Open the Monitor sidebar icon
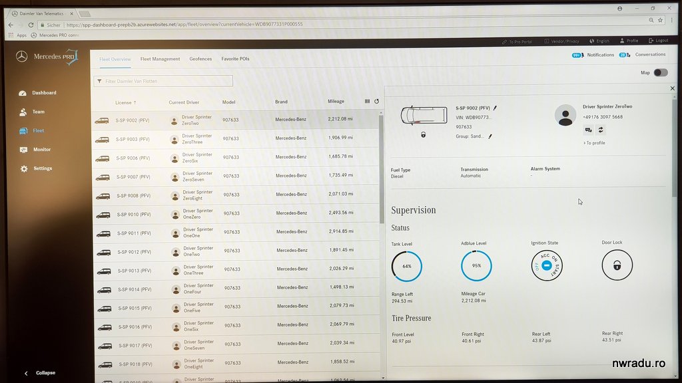The height and width of the screenshot is (383, 682). click(x=23, y=150)
